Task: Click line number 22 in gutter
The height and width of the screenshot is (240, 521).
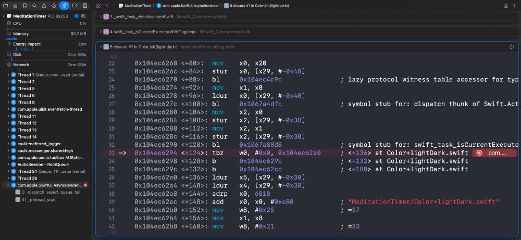Action: (x=111, y=64)
